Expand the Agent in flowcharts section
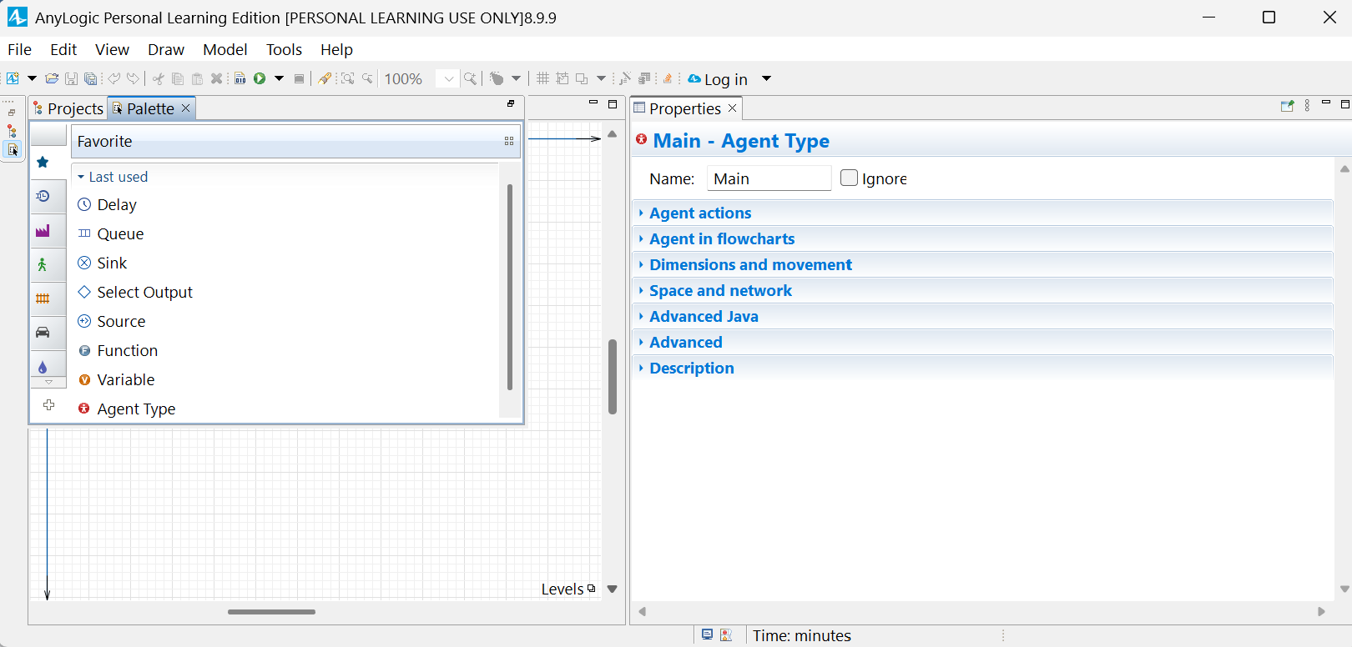 click(982, 239)
